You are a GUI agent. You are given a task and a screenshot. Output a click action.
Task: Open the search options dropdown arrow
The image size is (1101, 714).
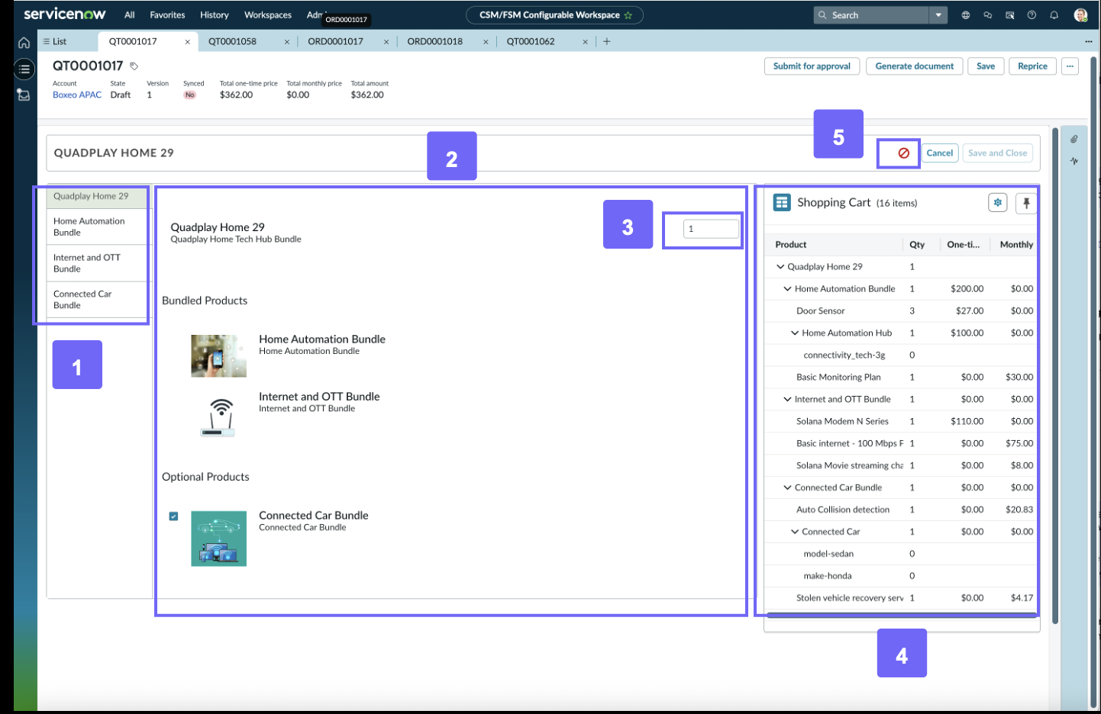pos(938,15)
